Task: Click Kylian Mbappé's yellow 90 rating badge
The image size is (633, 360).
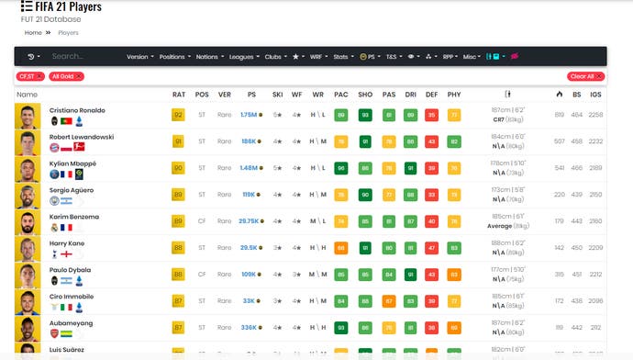Action: point(178,168)
